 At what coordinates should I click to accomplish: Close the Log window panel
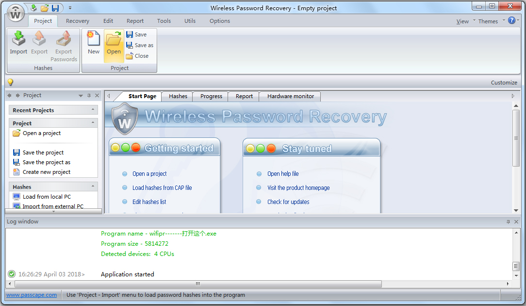pos(516,221)
